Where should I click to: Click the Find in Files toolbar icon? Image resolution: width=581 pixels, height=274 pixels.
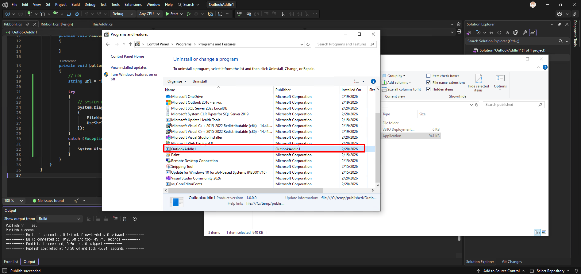coord(210,14)
